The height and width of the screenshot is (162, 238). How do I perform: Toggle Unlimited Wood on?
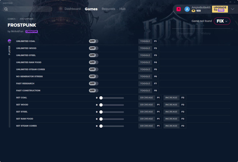click(x=93, y=48)
